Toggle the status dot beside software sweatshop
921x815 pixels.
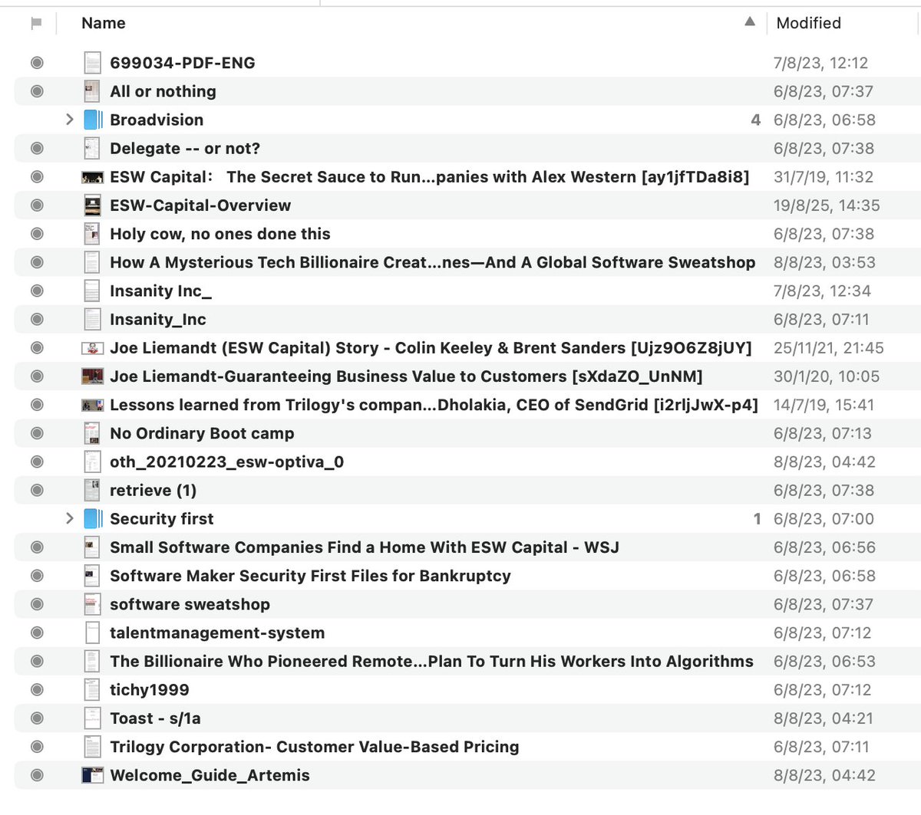coord(37,604)
